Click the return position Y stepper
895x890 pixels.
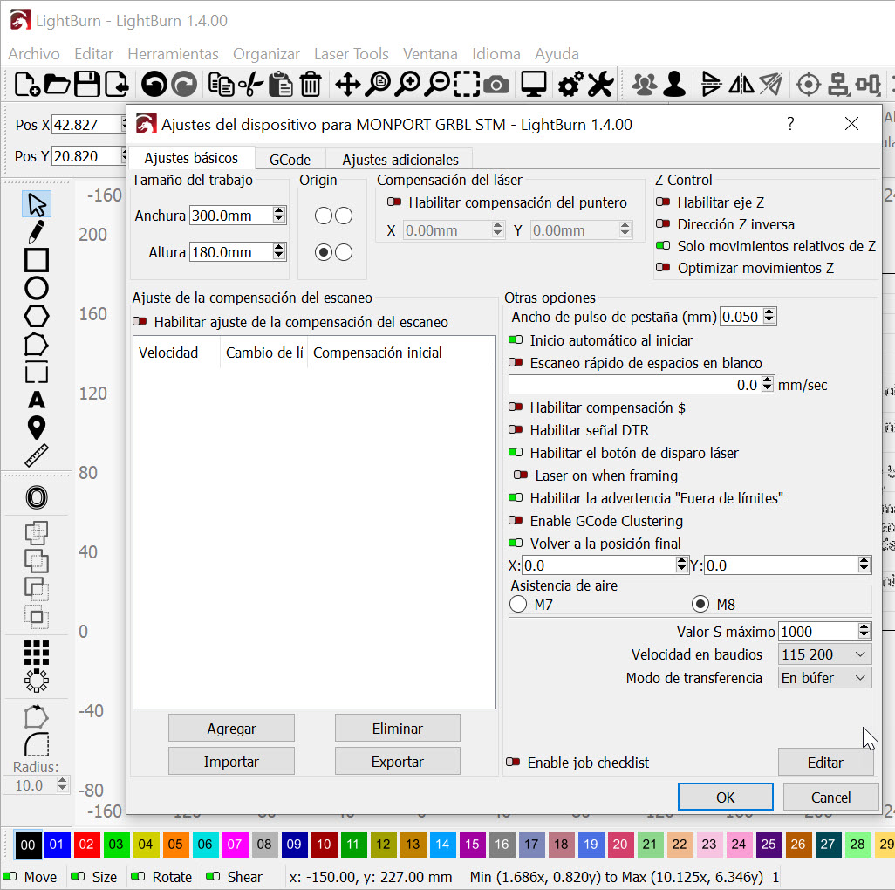click(x=864, y=565)
